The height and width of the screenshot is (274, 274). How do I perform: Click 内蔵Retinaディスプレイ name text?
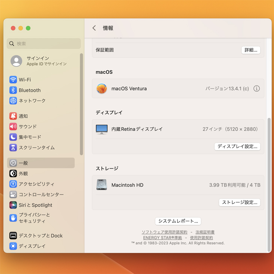coord(137,129)
